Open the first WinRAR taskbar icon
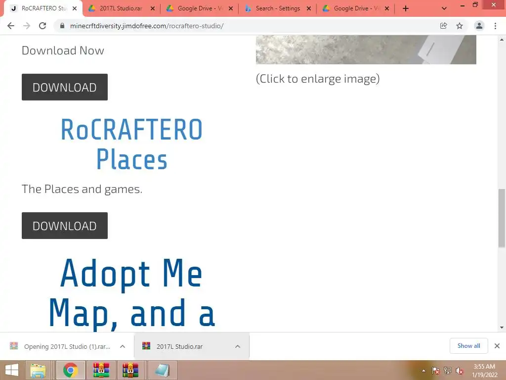 coord(101,370)
